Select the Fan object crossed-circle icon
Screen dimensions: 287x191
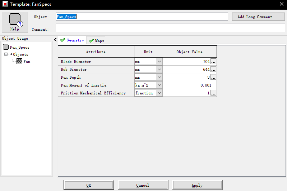[19, 61]
